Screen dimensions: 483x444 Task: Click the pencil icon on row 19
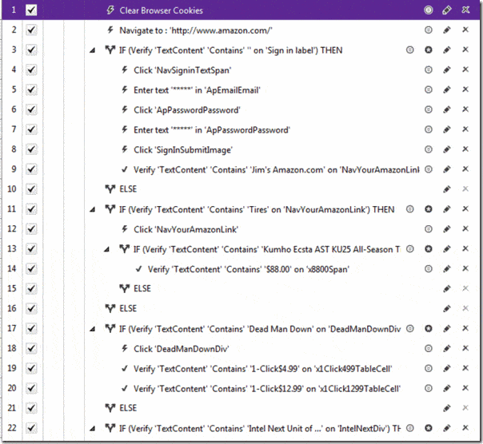click(x=446, y=368)
